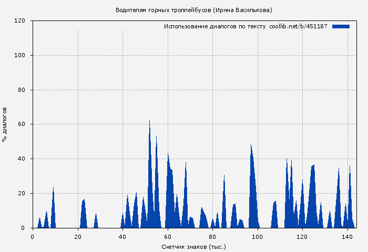Open the coollib.net/b/451187 legend link

pos(298,26)
